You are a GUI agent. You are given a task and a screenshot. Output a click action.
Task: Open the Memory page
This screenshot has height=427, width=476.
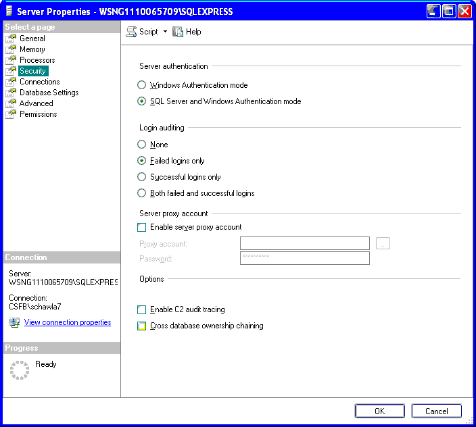click(32, 49)
